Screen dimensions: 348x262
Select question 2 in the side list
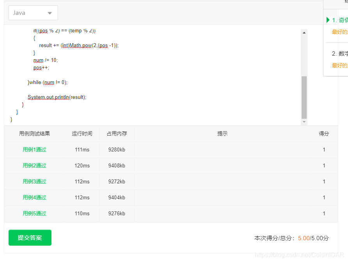pyautogui.click(x=340, y=53)
